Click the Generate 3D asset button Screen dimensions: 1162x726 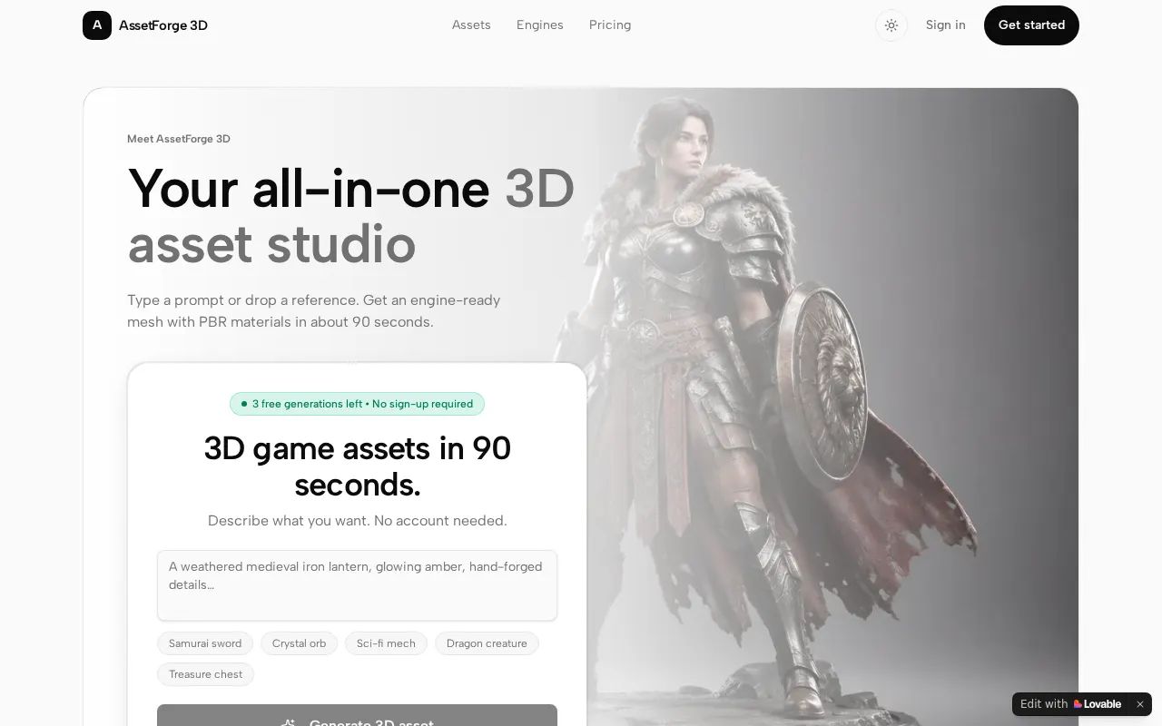pos(357,716)
